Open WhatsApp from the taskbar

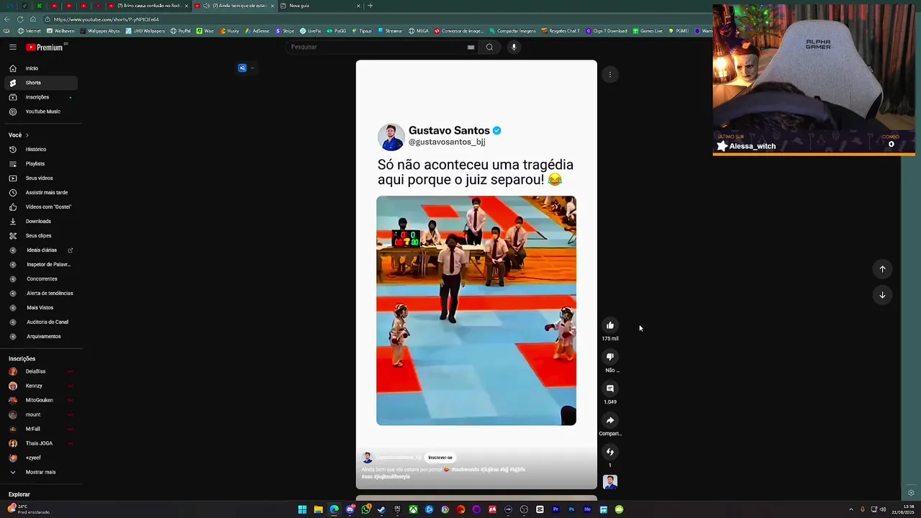pos(366,509)
